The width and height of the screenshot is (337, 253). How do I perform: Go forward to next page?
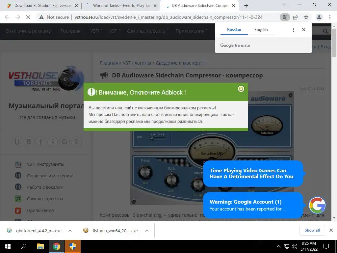click(18, 17)
